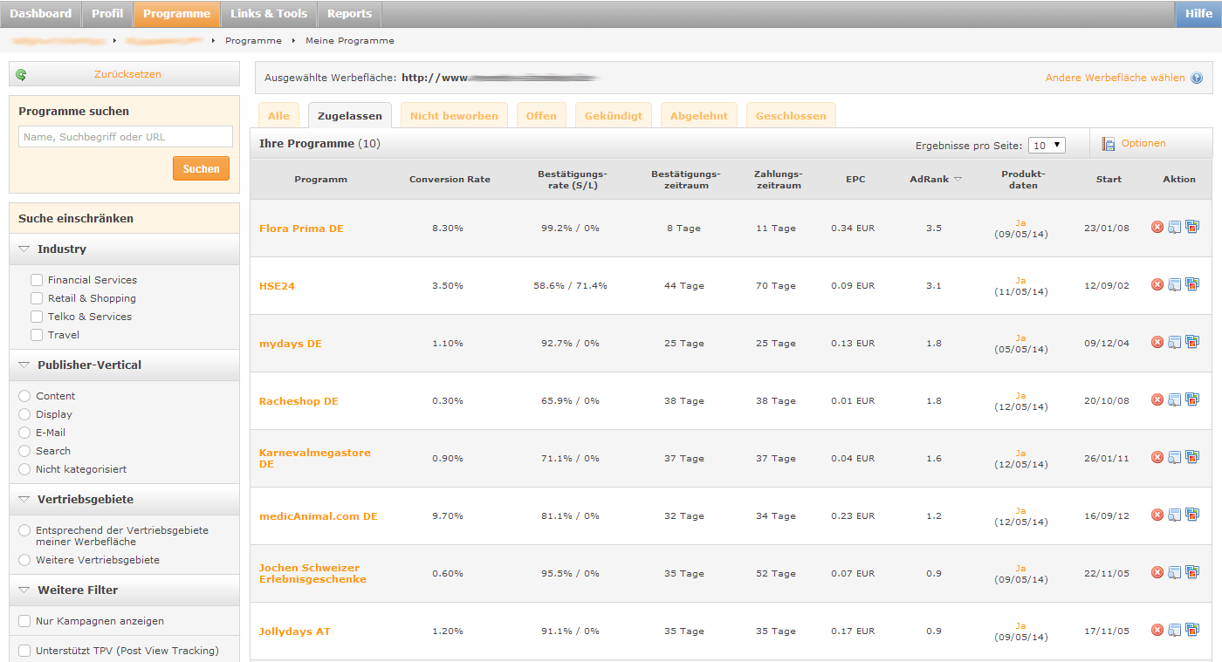The height and width of the screenshot is (662, 1222).
Task: Click the red cancel icon for Karnevalmegastore DE
Action: (x=1157, y=457)
